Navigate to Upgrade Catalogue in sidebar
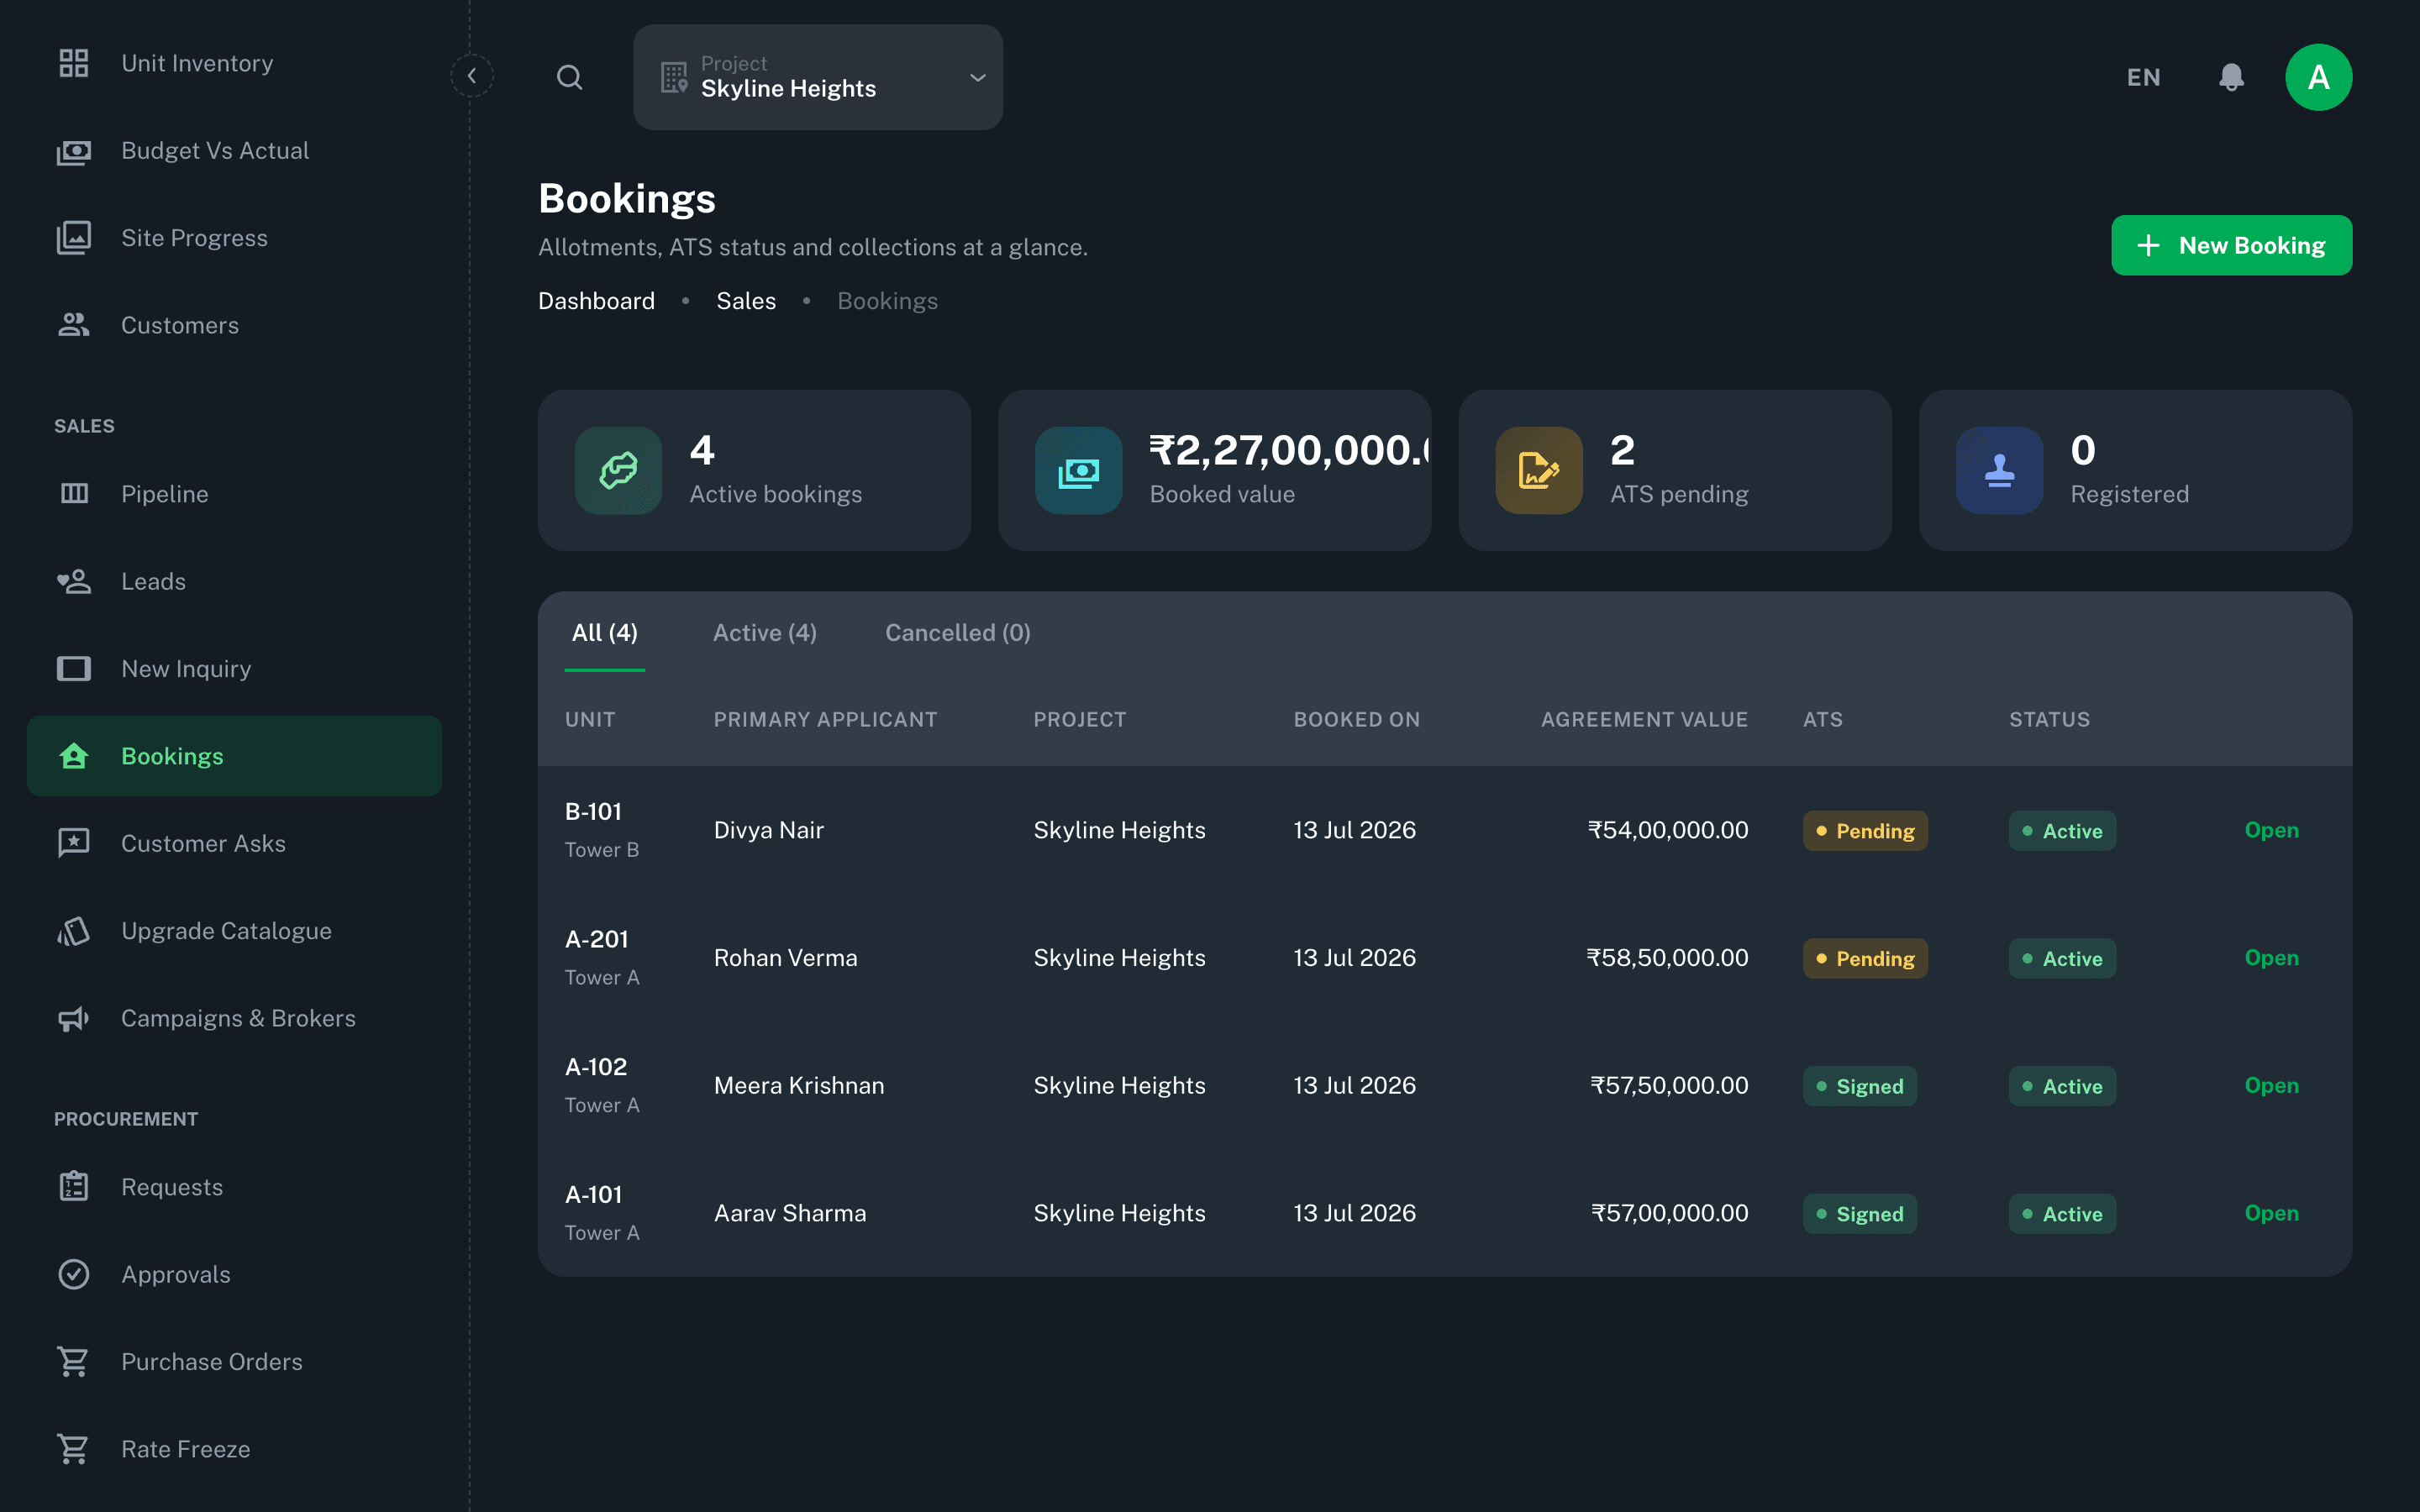Screen dimensions: 2420x1512 [234, 931]
